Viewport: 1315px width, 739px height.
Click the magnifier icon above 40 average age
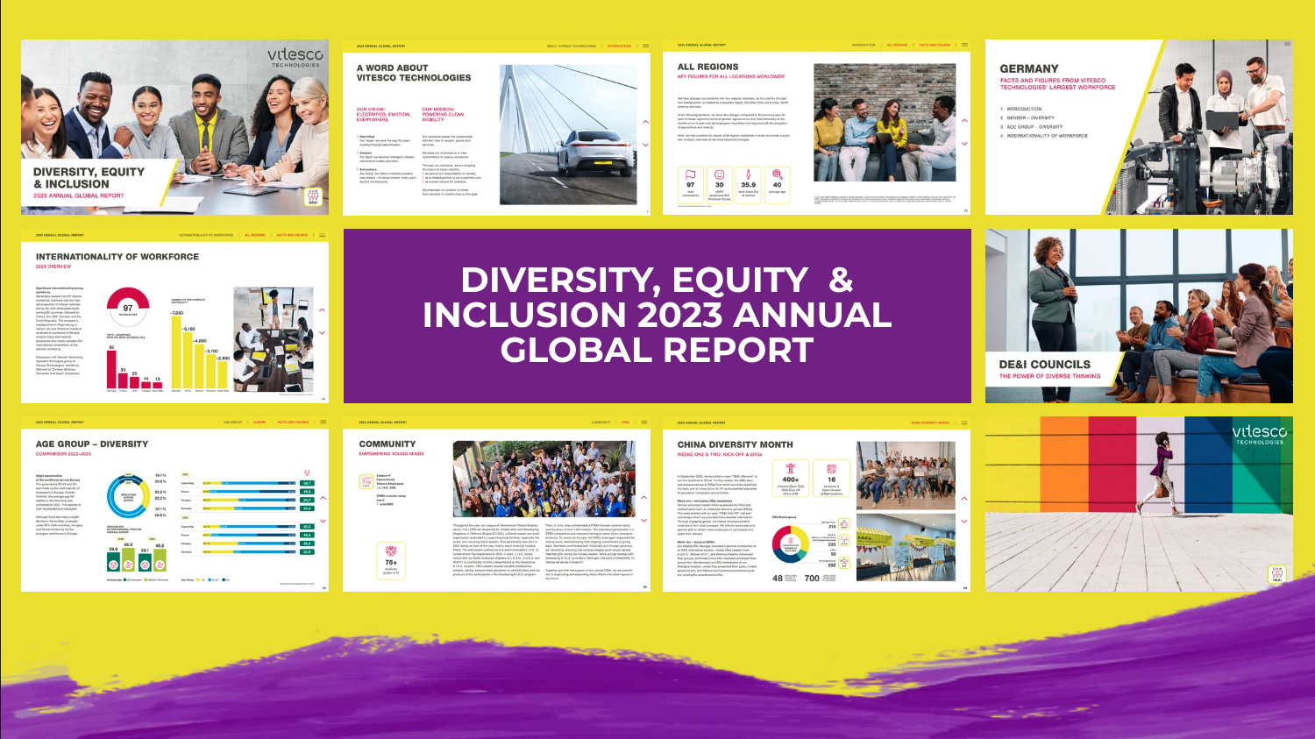(777, 174)
